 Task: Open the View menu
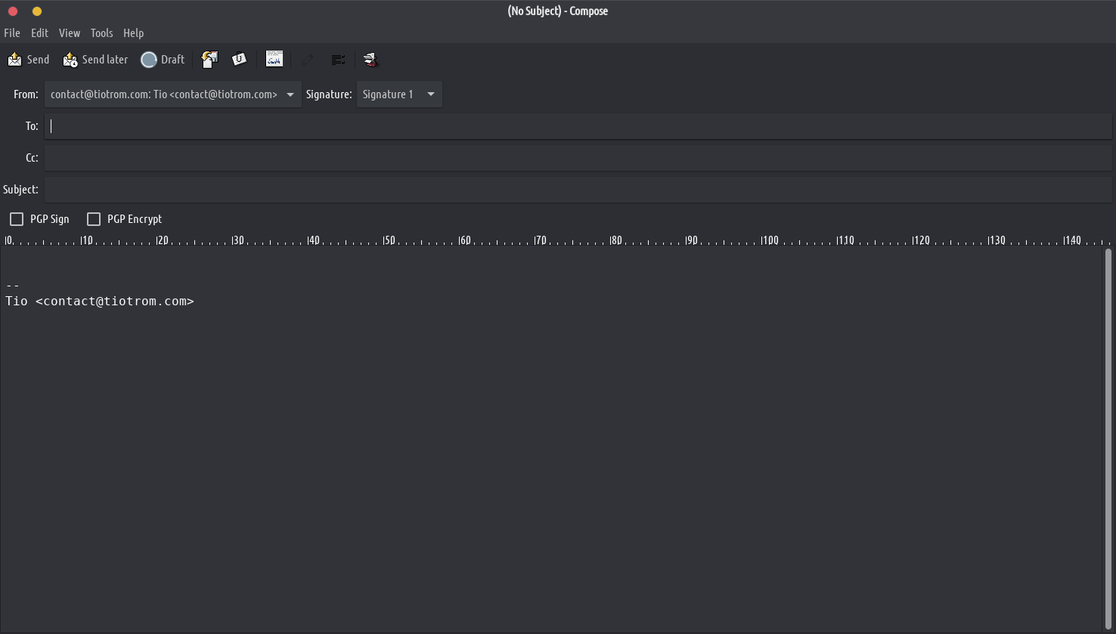coord(70,33)
